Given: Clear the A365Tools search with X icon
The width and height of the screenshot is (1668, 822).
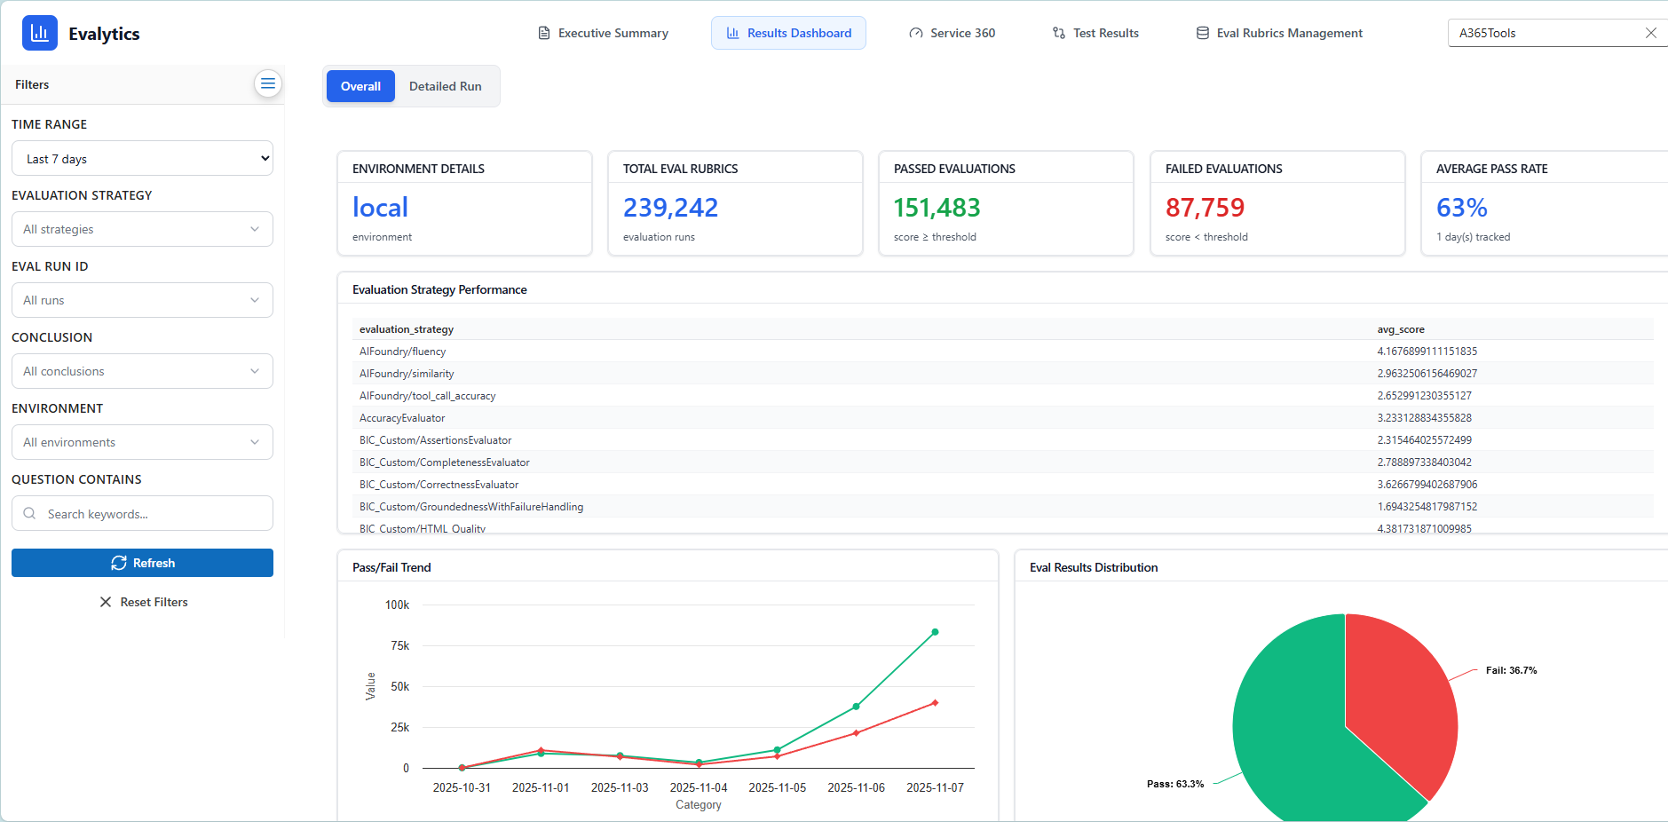Looking at the screenshot, I should coord(1651,33).
